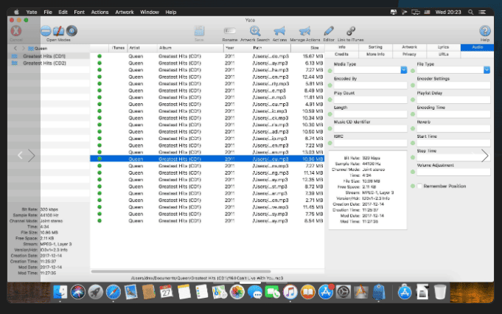Click the Path column header
The width and height of the screenshot is (502, 314).
click(x=271, y=48)
